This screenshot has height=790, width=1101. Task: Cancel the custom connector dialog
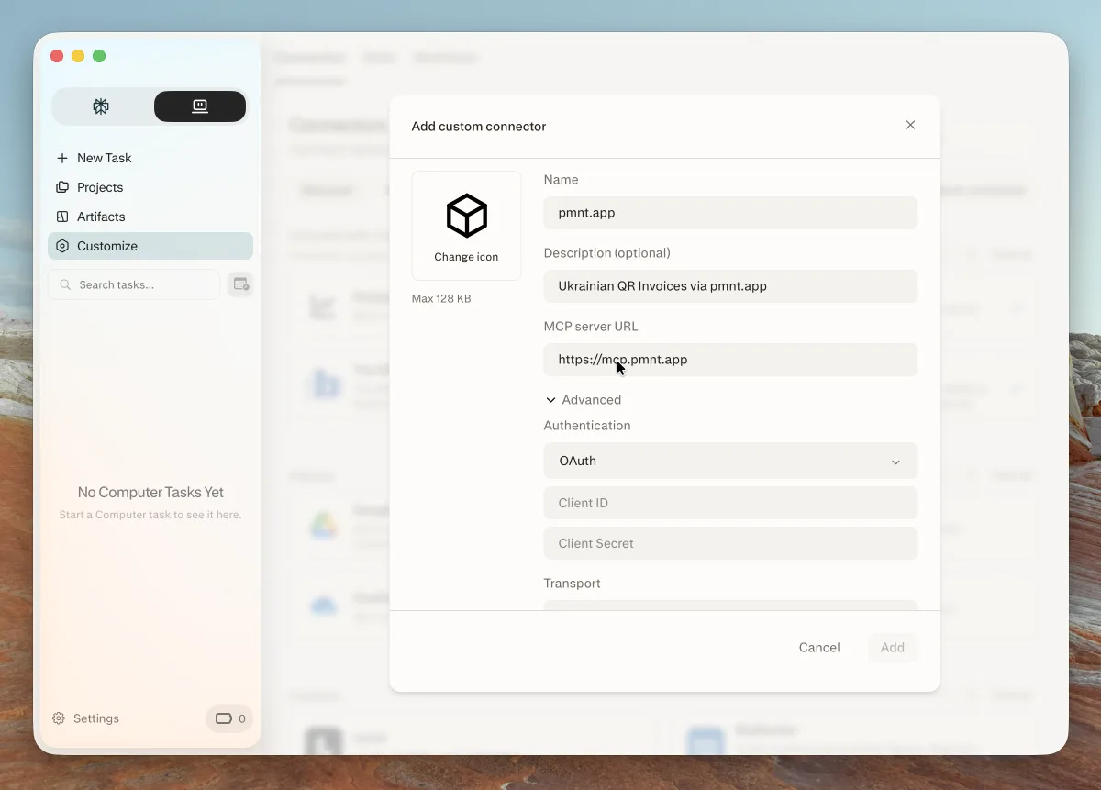point(819,648)
